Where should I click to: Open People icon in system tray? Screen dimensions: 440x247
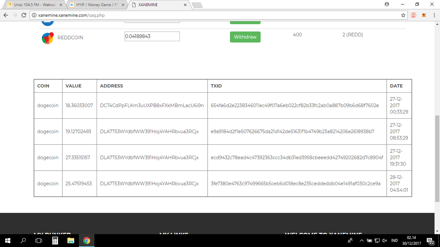point(350,240)
